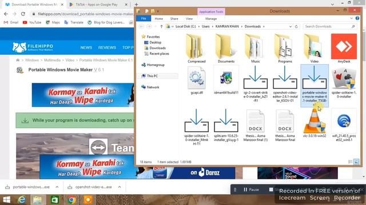Open Internet Explorer from taskbar
The height and width of the screenshot is (205, 366).
point(22,200)
